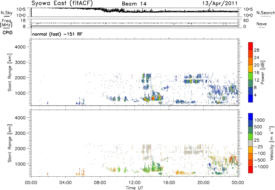Pick the light green 12–16 dB power swatch
Viewport: 275px width, 190px height.
click(251, 76)
